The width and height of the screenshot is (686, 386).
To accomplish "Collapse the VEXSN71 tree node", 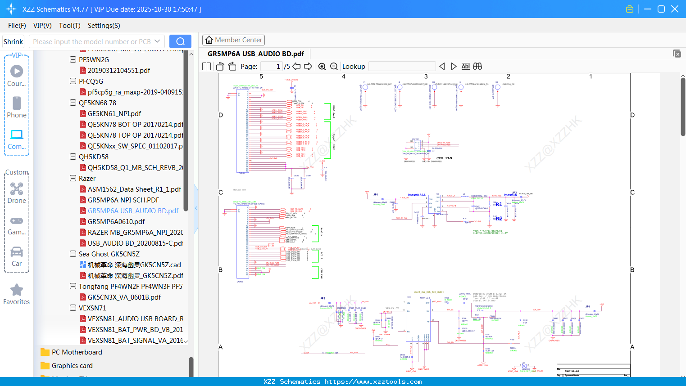I will tap(73, 308).
